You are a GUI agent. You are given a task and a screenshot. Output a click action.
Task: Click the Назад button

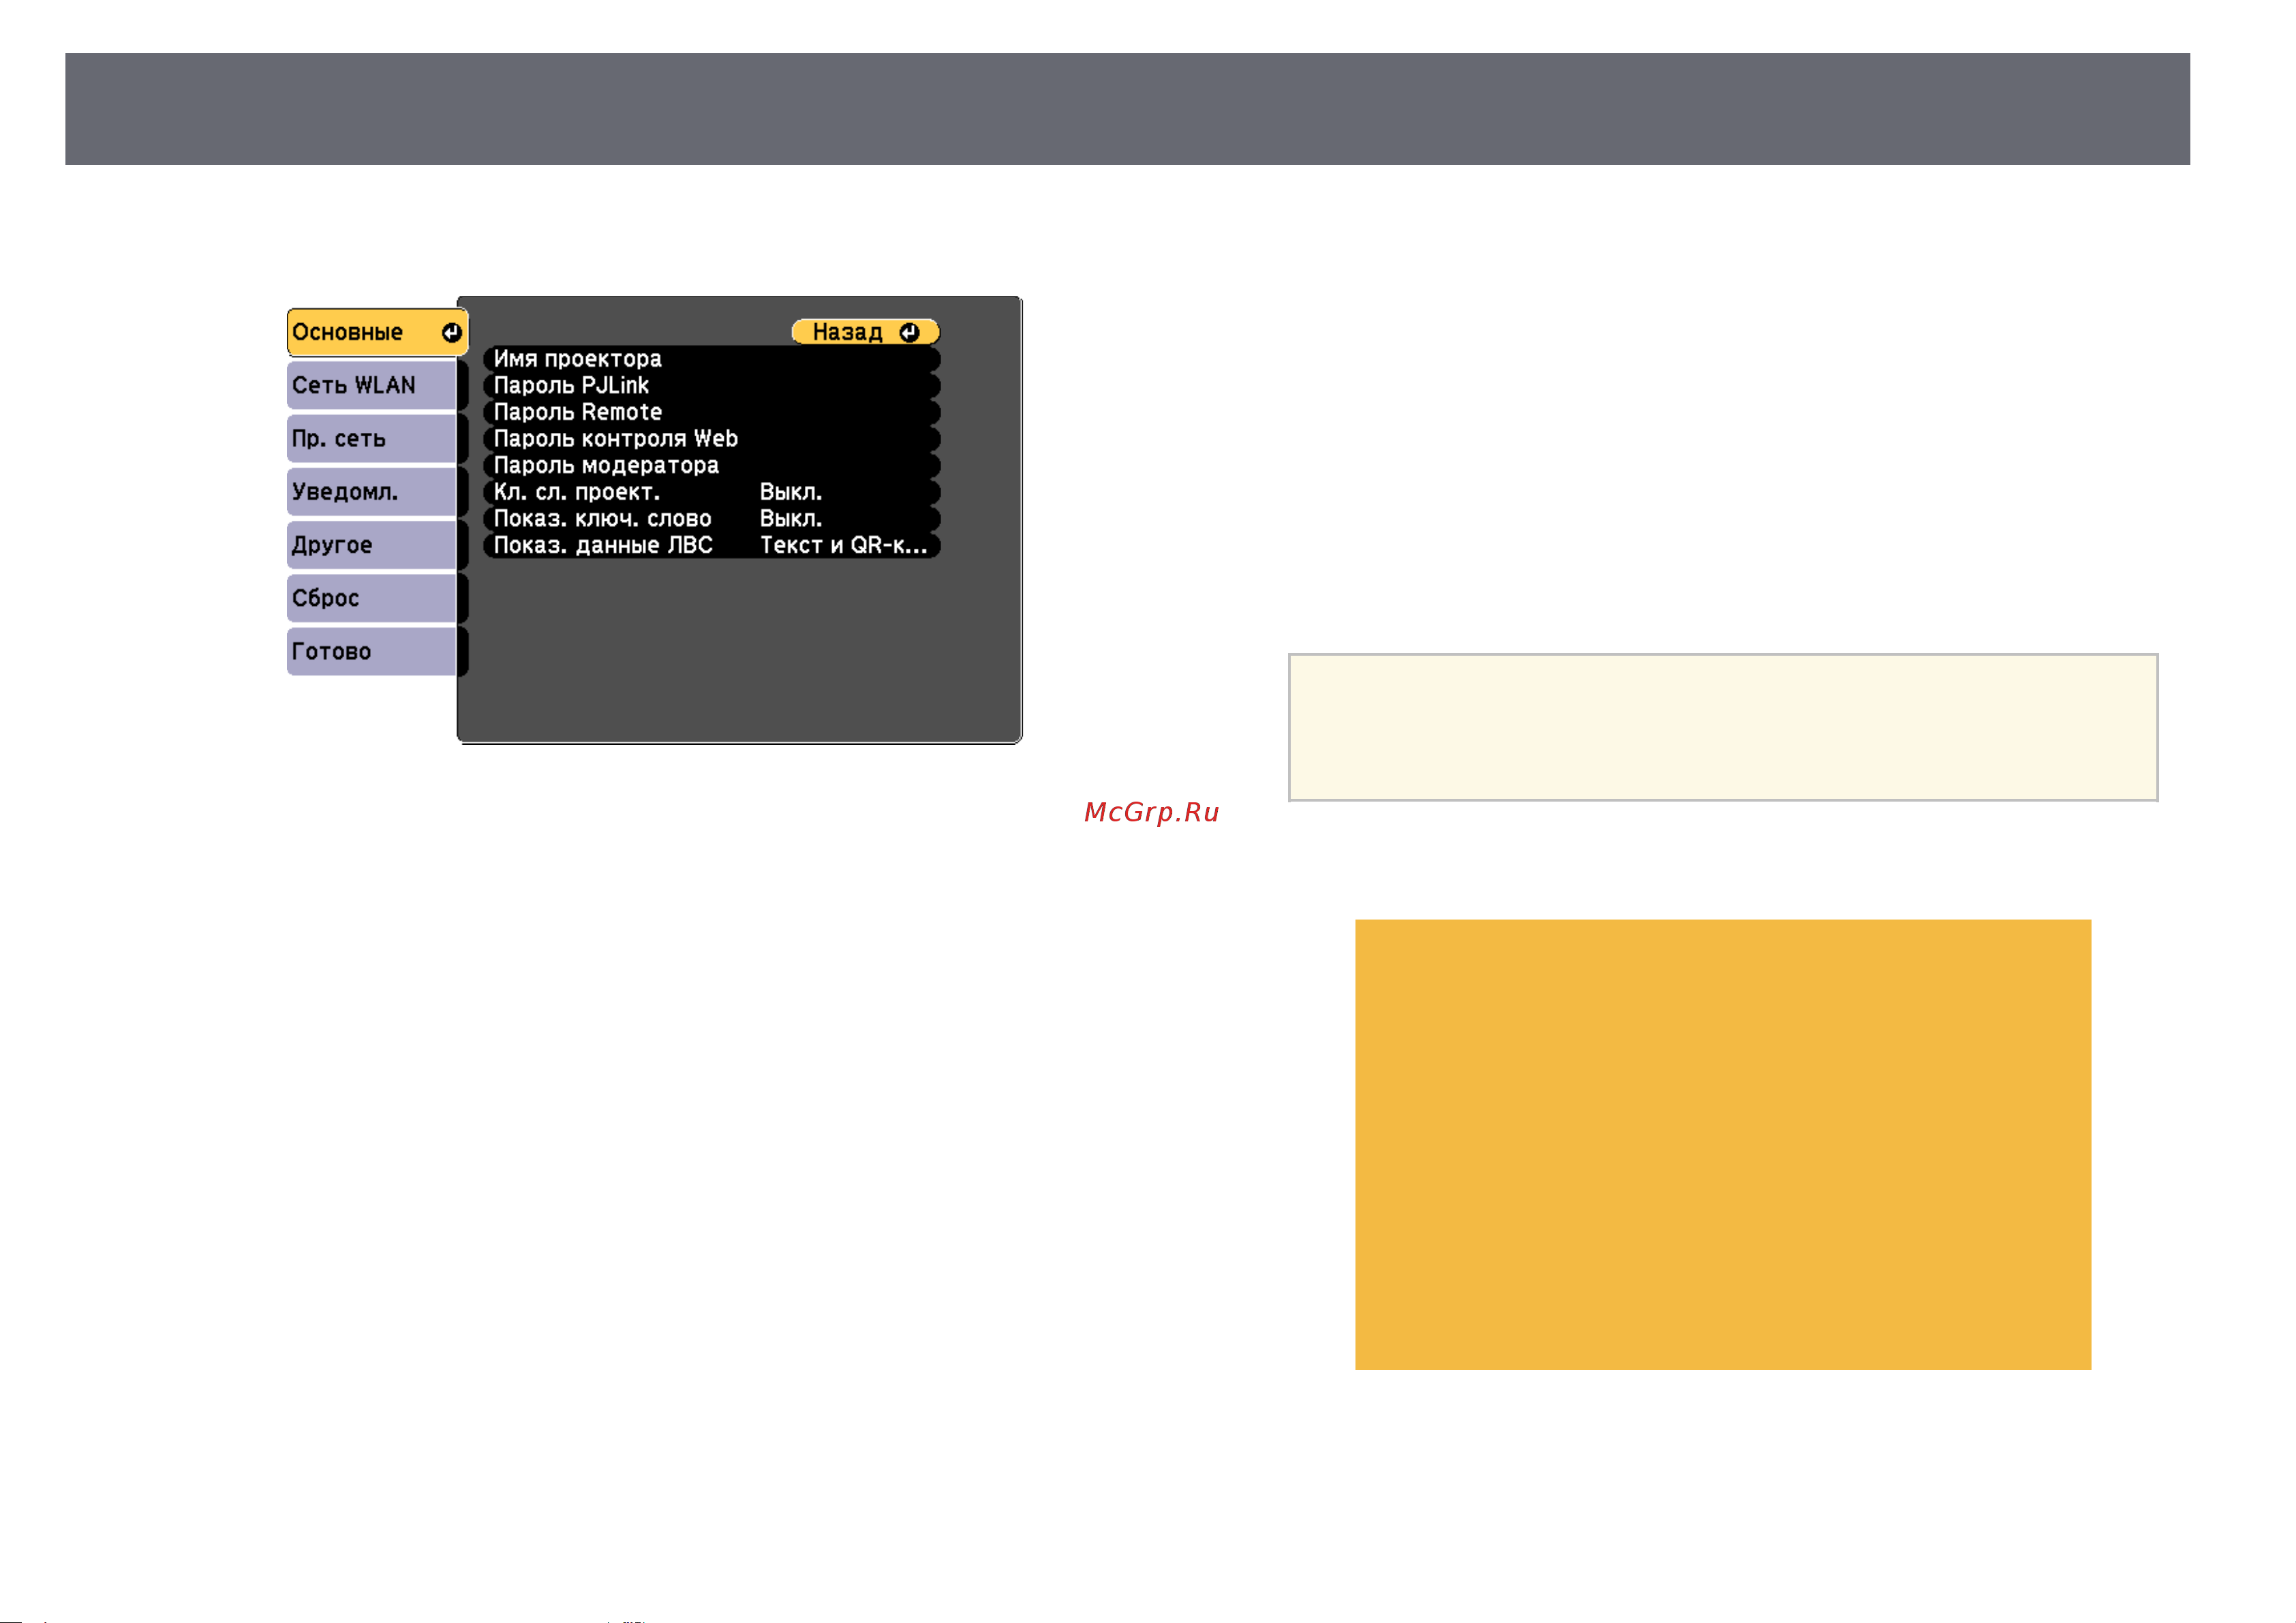pos(865,332)
